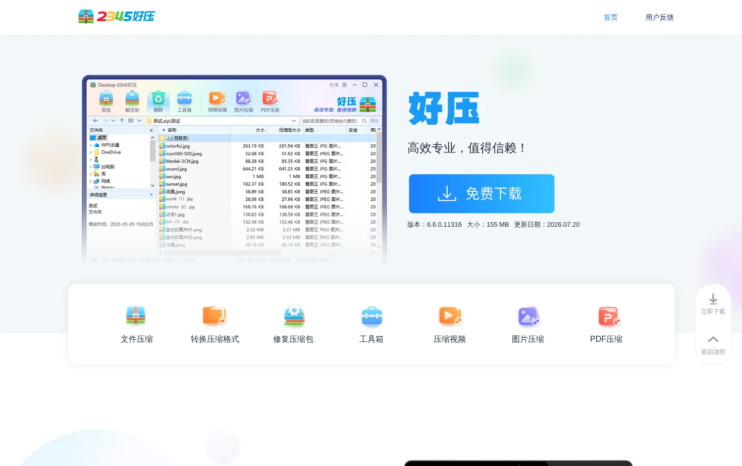Expand the 网络 tree node
The height and width of the screenshot is (466, 742).
[x=90, y=181]
